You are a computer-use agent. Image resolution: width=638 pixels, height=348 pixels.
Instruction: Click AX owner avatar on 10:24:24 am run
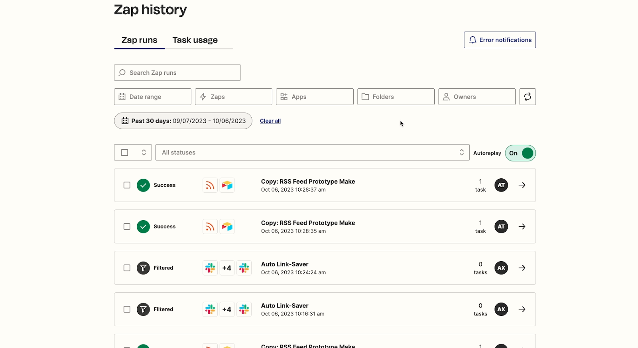(501, 268)
